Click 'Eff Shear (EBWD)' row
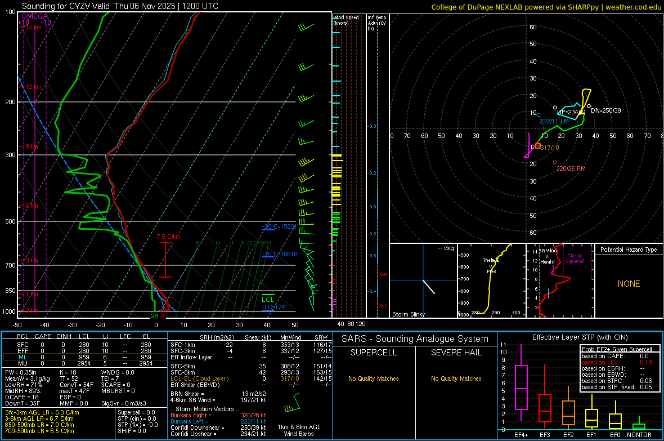The width and height of the screenshot is (664, 441). [251, 385]
